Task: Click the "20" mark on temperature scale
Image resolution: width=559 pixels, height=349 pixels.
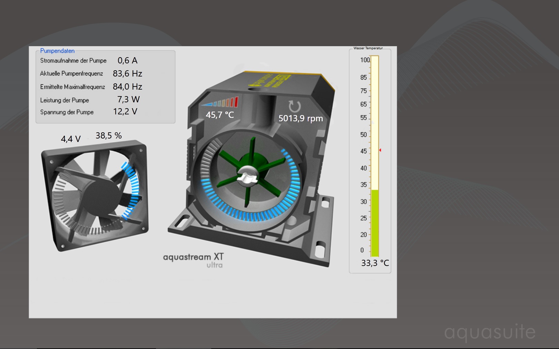Action: [x=364, y=235]
